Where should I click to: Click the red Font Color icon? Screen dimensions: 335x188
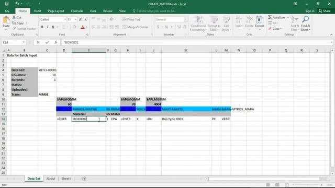[83, 27]
